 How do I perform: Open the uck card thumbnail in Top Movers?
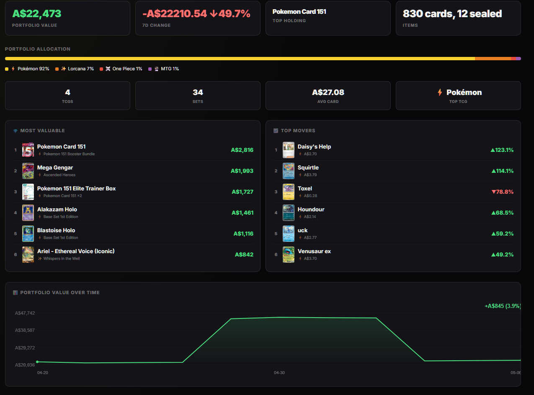click(x=289, y=233)
